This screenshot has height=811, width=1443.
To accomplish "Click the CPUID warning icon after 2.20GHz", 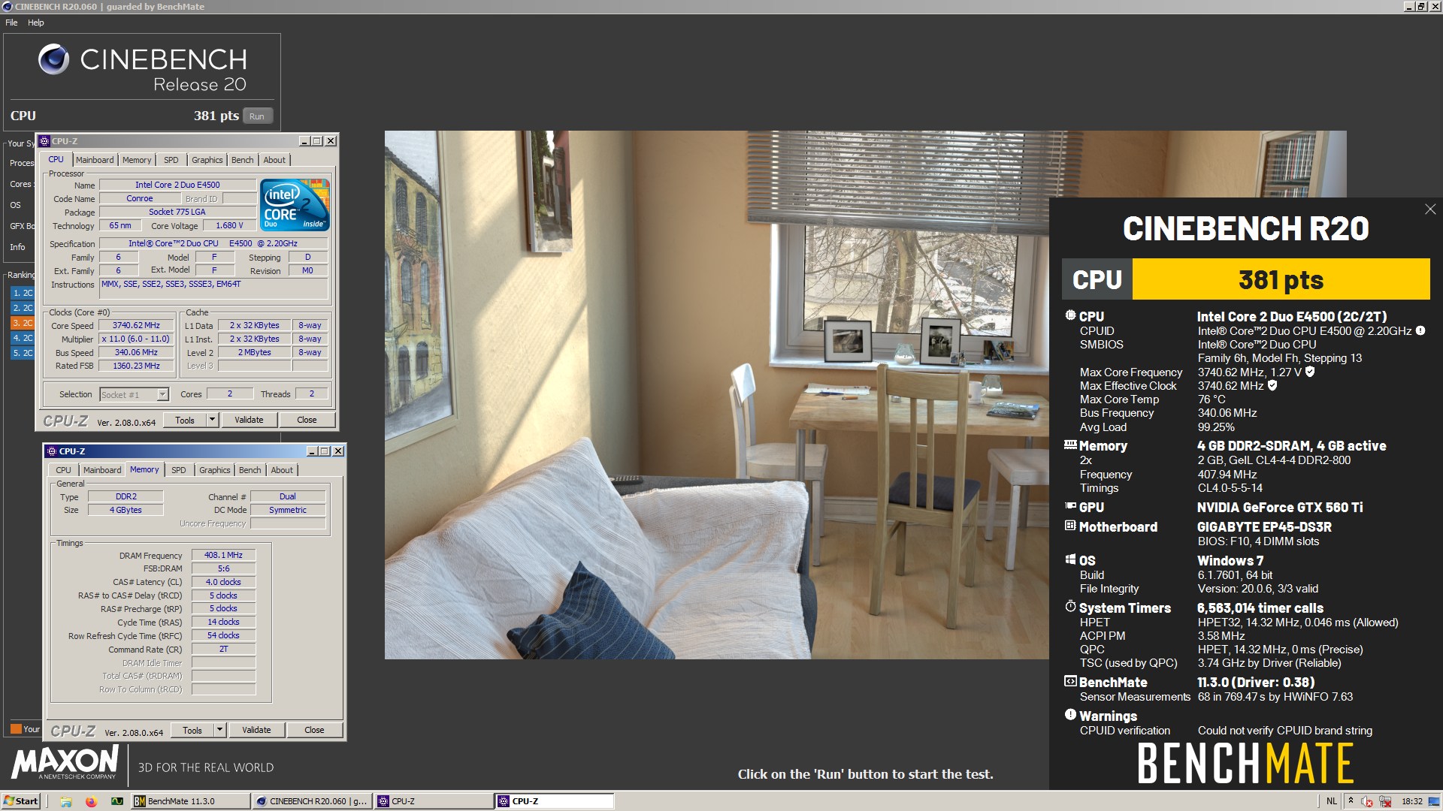I will pos(1420,330).
